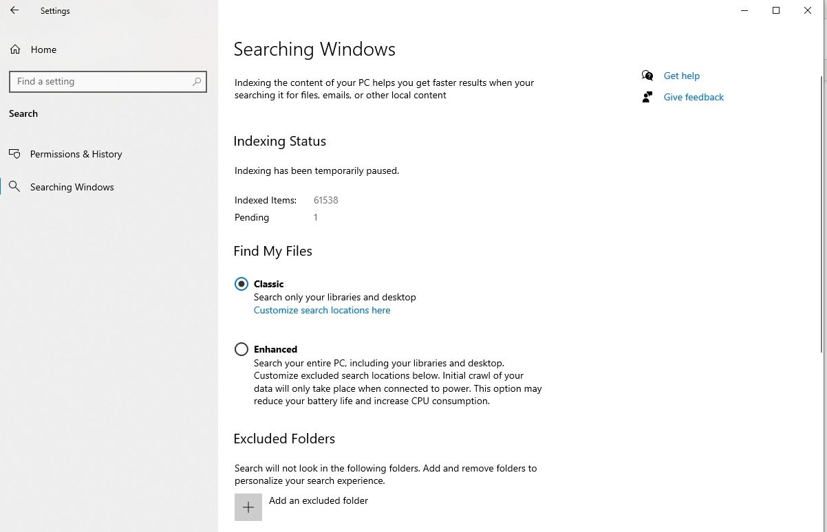Open the Searching Windows page
Viewport: 827px width, 532px height.
pos(72,187)
